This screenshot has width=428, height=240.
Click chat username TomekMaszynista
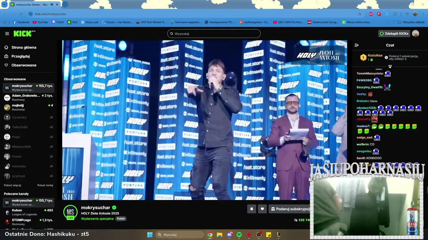370,73
